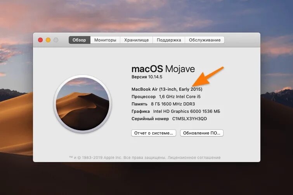Click the Обновление ПО... button

202,133
